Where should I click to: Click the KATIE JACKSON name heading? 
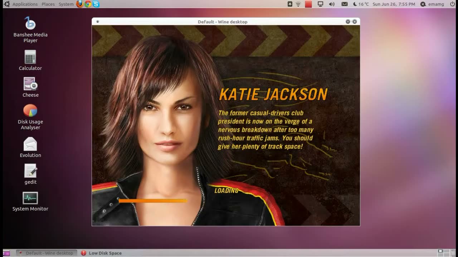tap(273, 95)
